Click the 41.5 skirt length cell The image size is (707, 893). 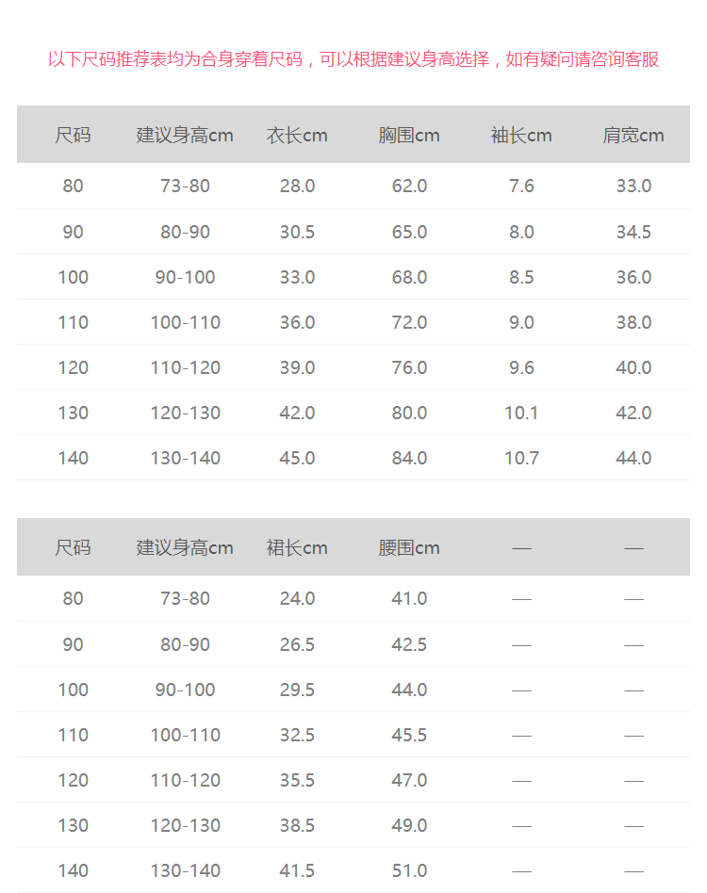click(297, 870)
